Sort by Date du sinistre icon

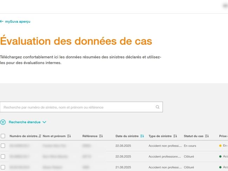tap(142, 136)
